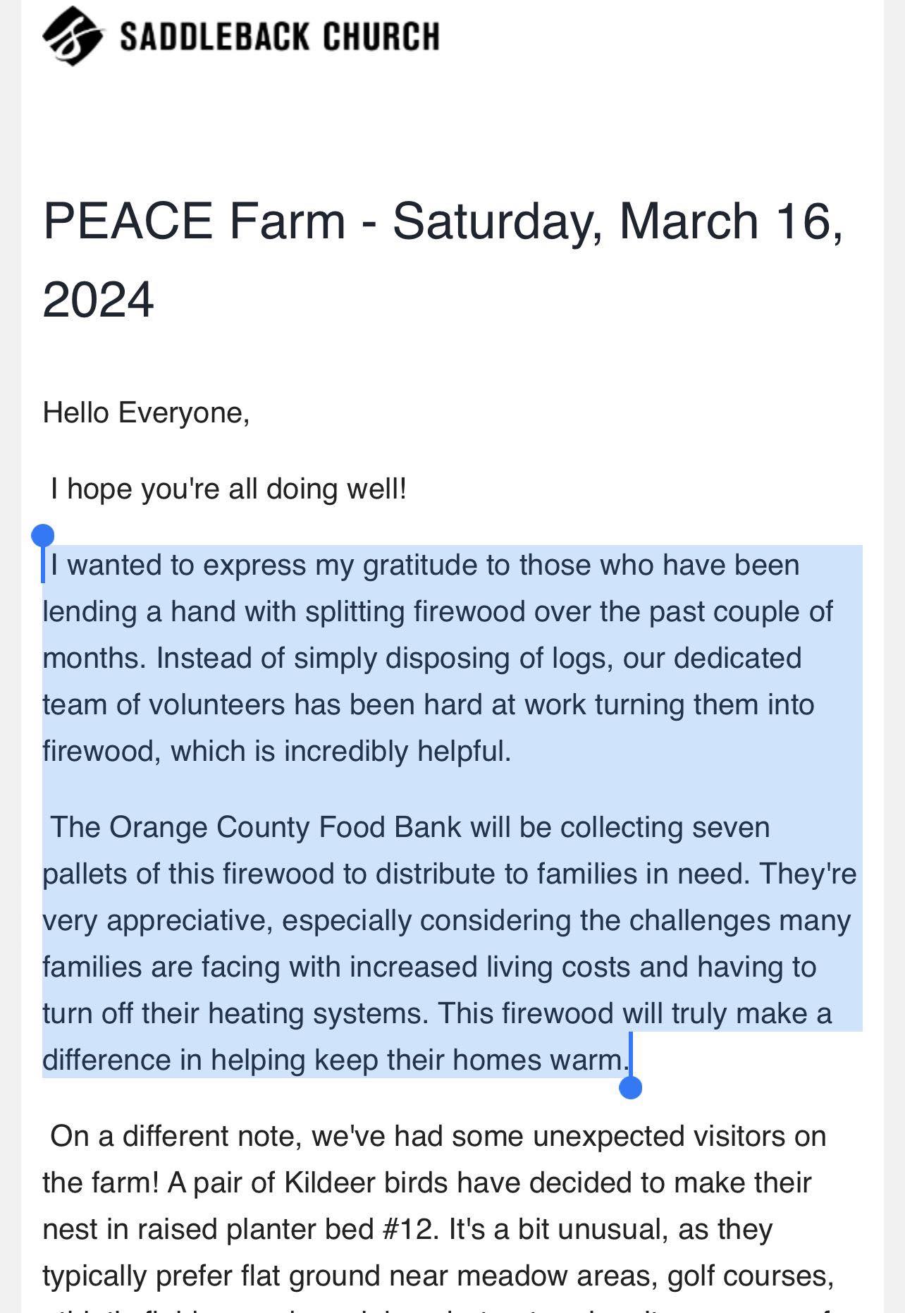Tap the blank white area below the logo
The image size is (905, 1313).
pyautogui.click(x=451, y=120)
